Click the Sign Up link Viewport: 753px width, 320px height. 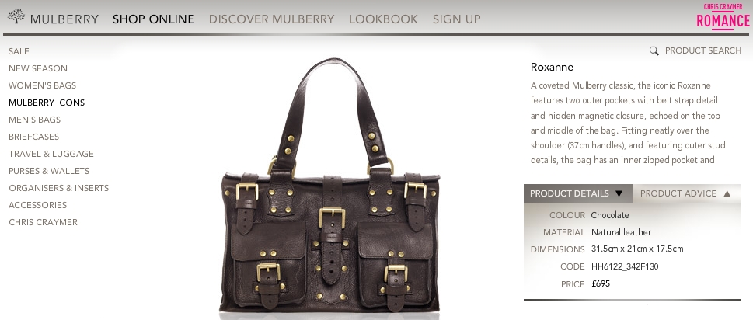(456, 19)
